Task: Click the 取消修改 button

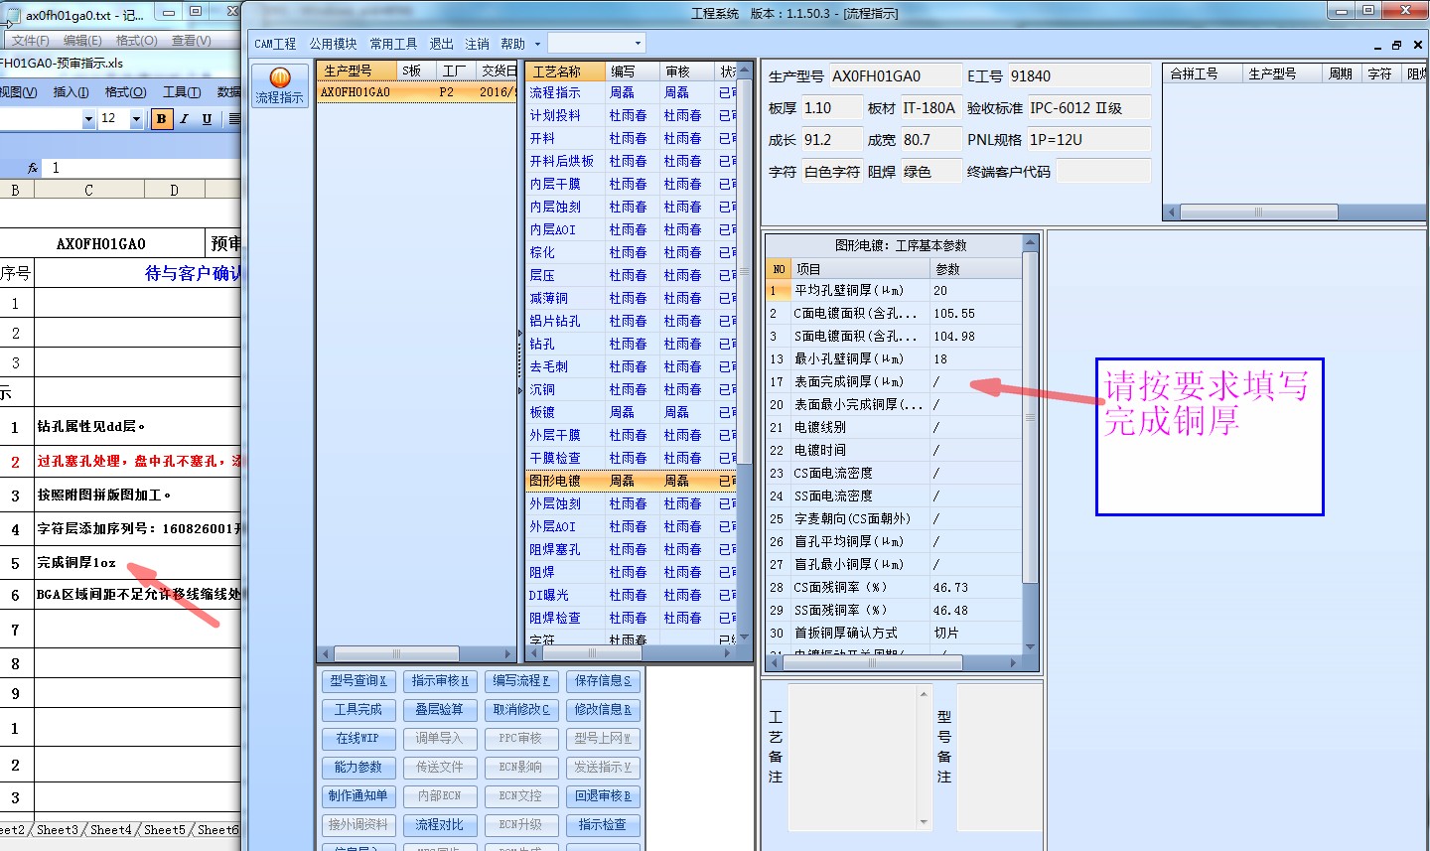Action: pos(521,710)
